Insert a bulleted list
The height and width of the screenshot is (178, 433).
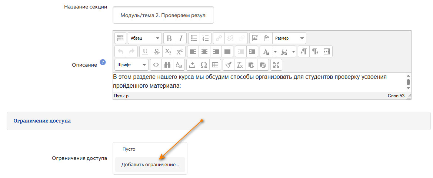point(194,38)
